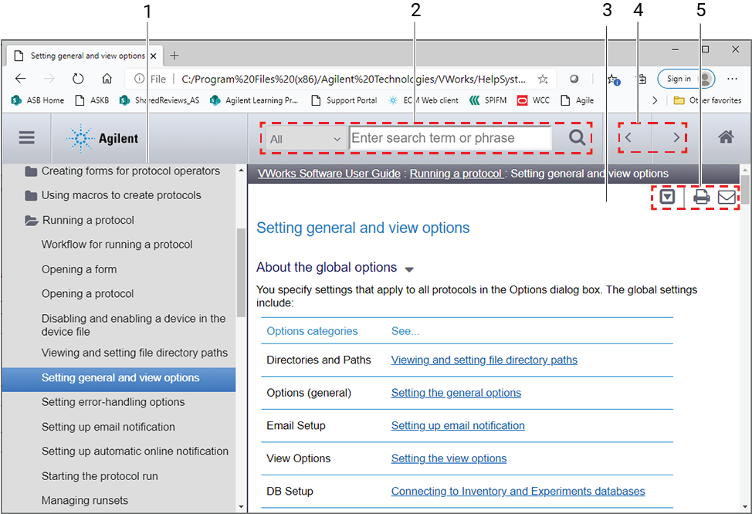Click the Agilent logo
This screenshot has width=752, height=514.
point(103,139)
